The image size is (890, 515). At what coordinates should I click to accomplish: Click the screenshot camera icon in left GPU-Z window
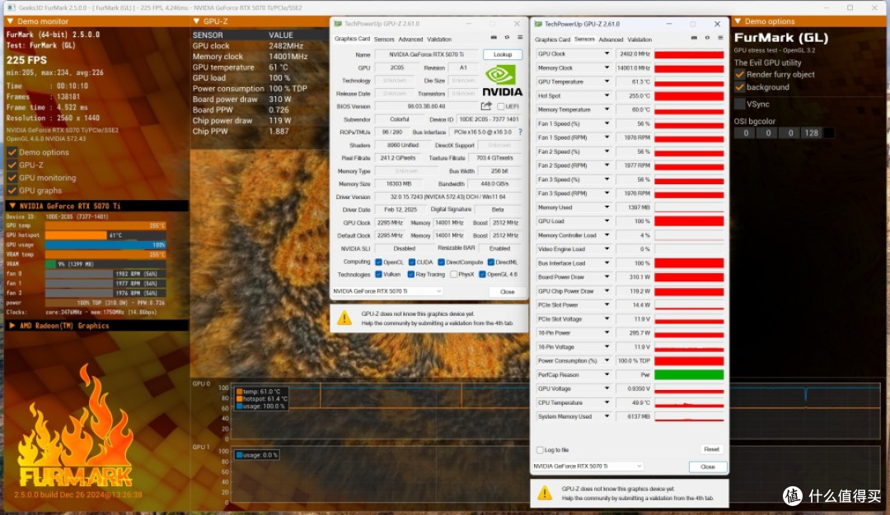[x=494, y=37]
